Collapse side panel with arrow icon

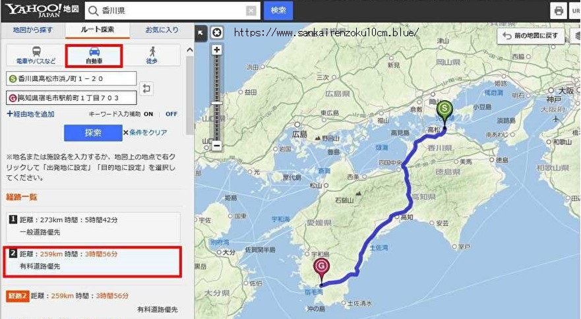(200, 33)
